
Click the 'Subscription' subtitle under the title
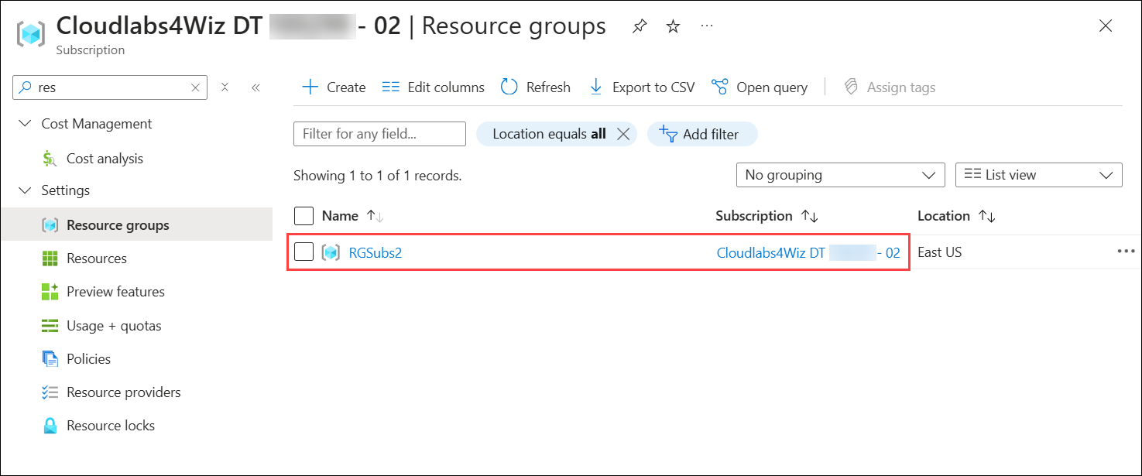click(x=91, y=50)
